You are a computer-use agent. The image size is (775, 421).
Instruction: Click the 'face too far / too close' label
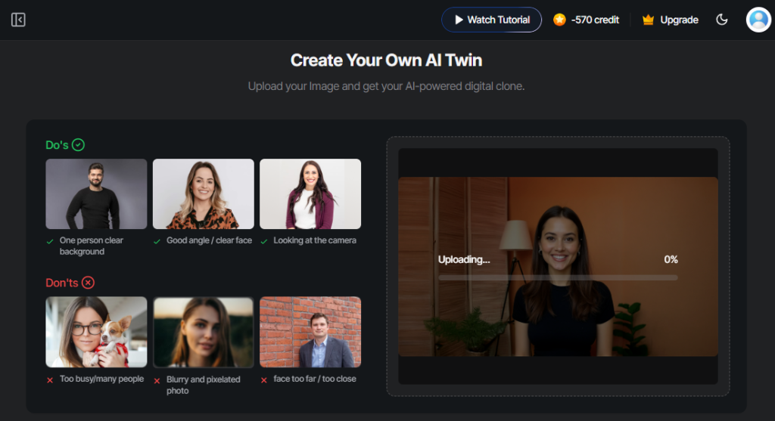click(x=315, y=379)
